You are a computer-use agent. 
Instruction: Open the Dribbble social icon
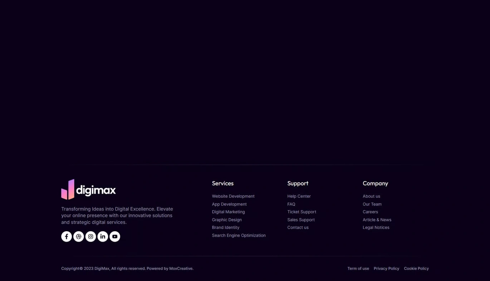tap(79, 237)
